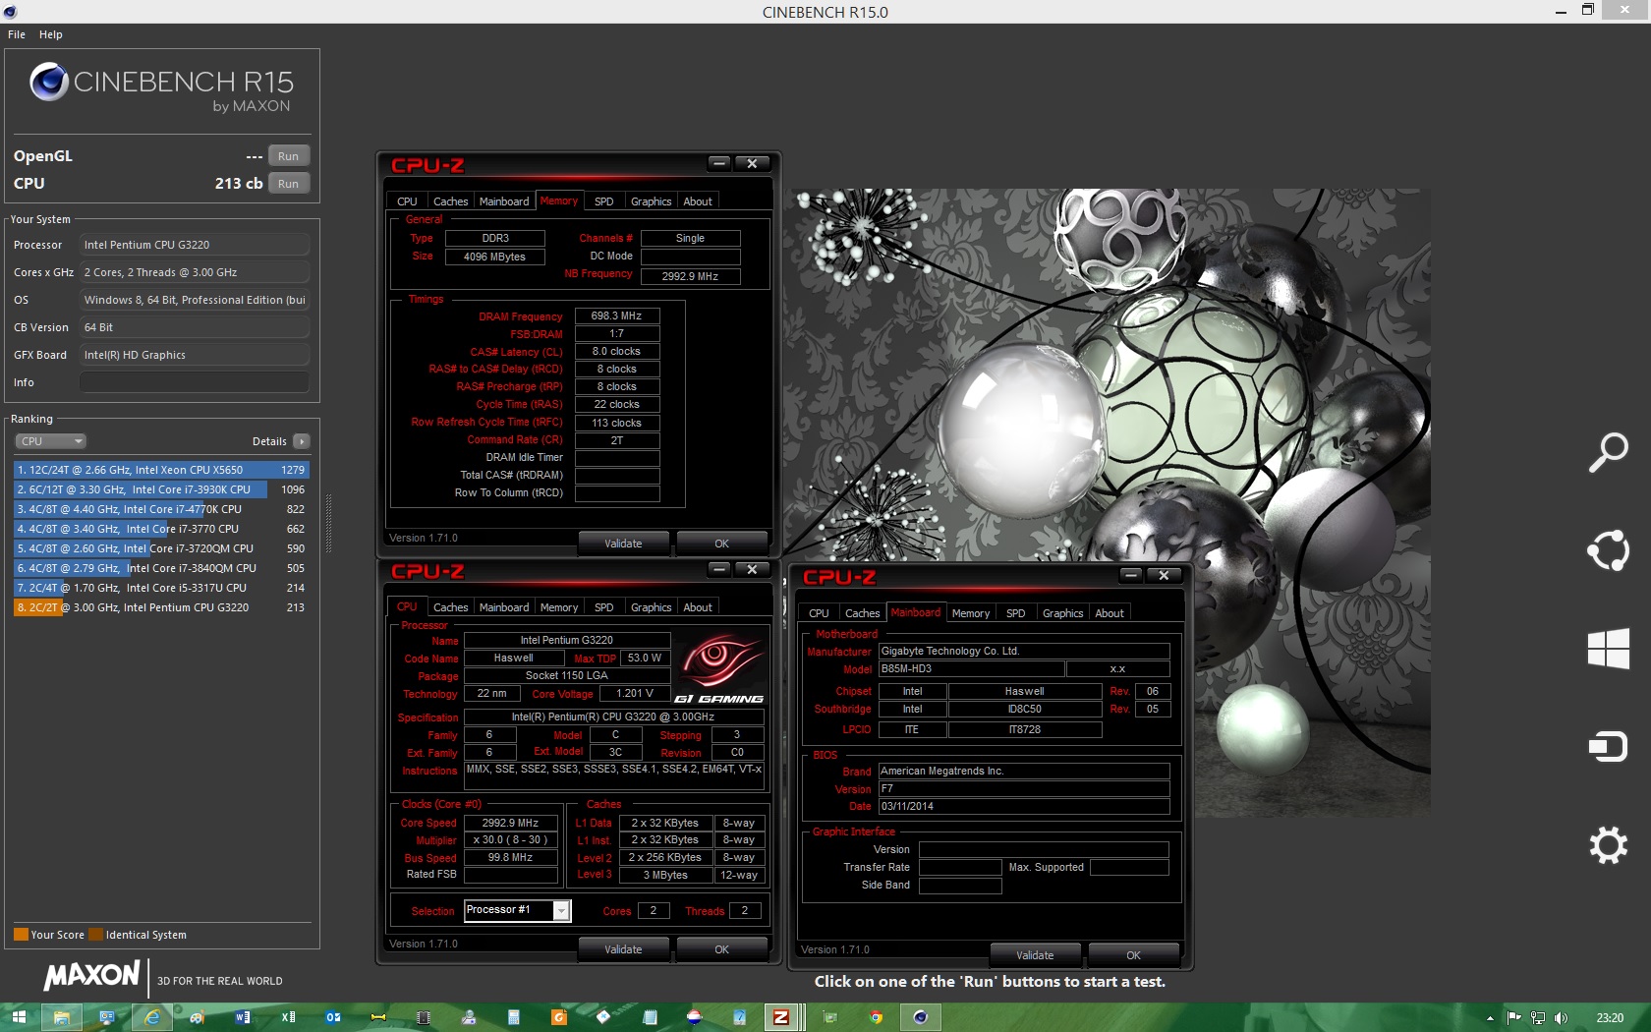
Task: Click the Core Speed value 2992.9 MHz
Action: click(510, 823)
